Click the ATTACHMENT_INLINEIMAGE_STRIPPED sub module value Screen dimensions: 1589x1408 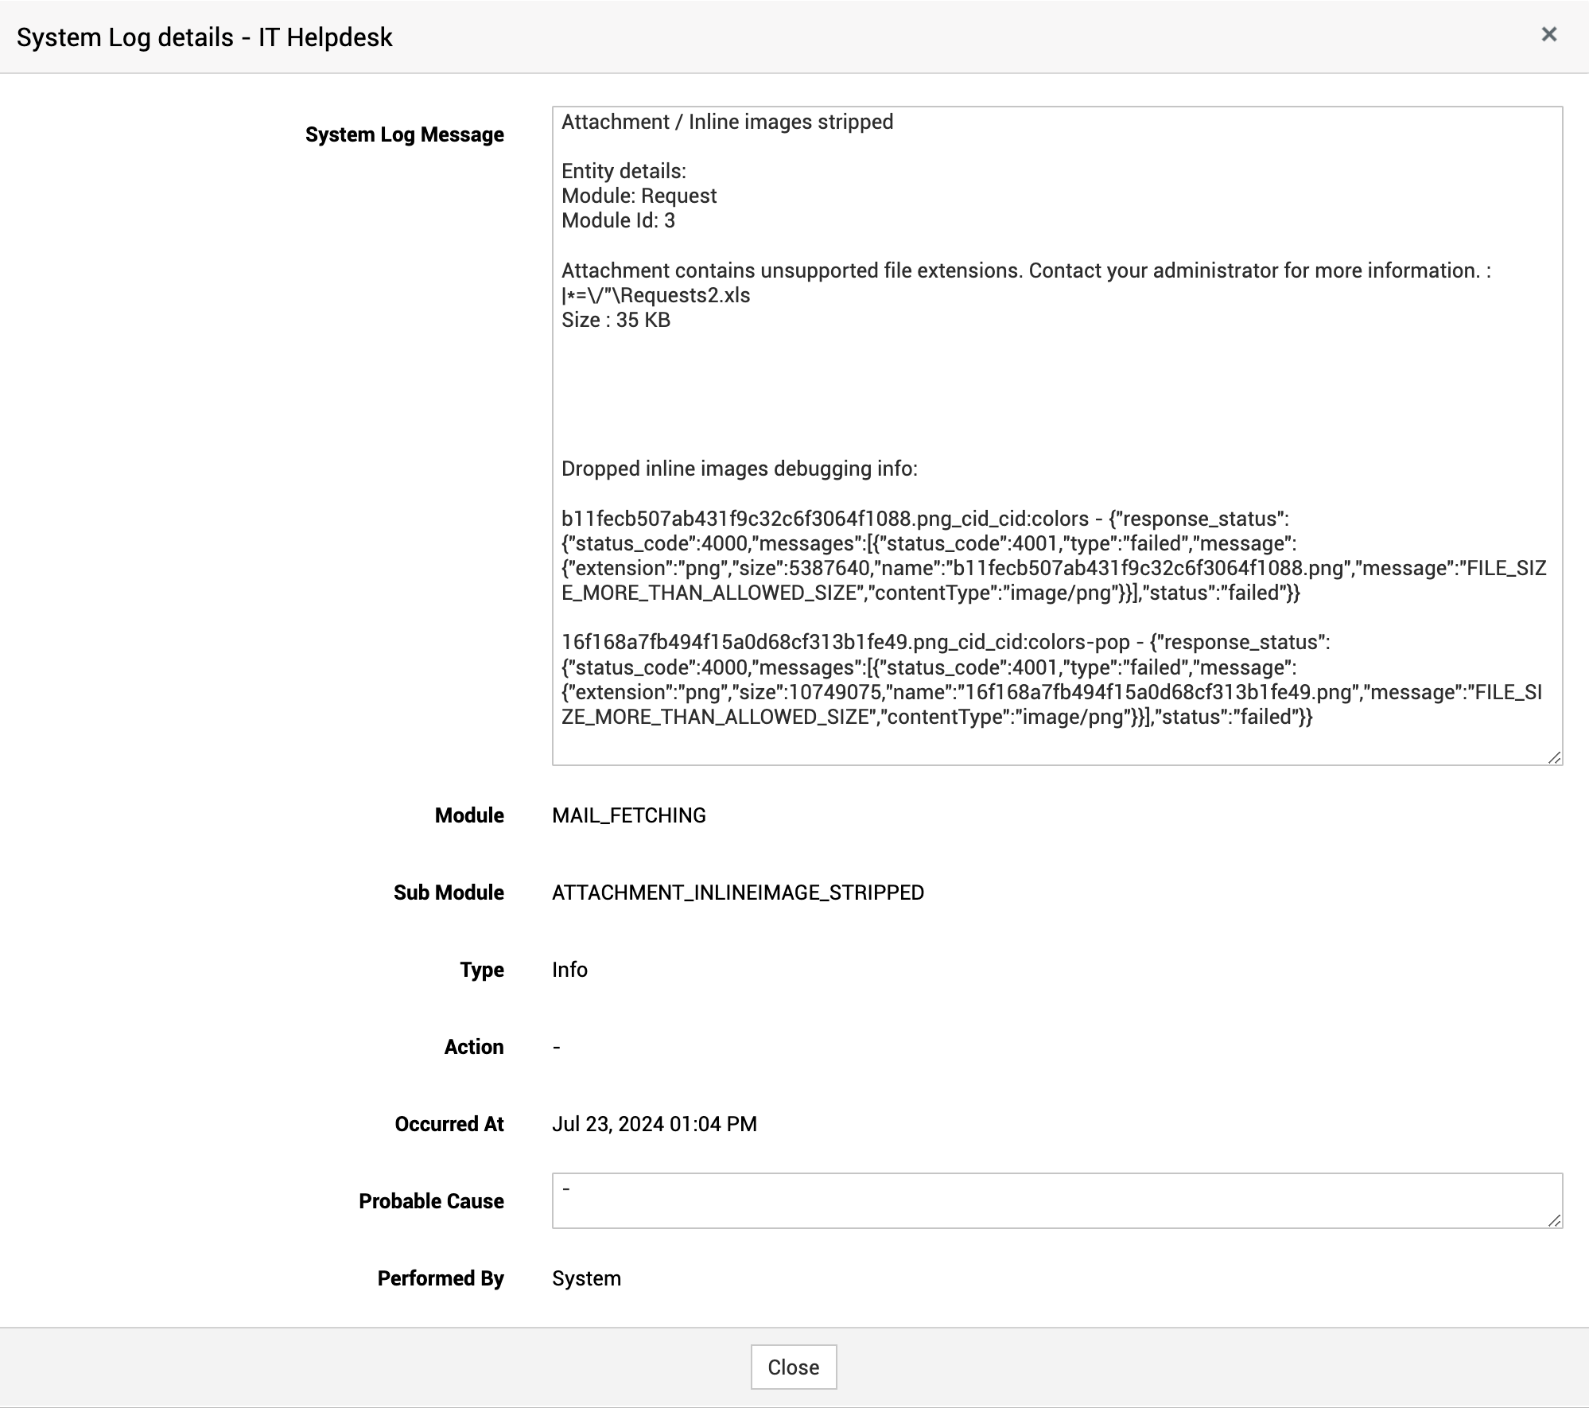(x=737, y=893)
